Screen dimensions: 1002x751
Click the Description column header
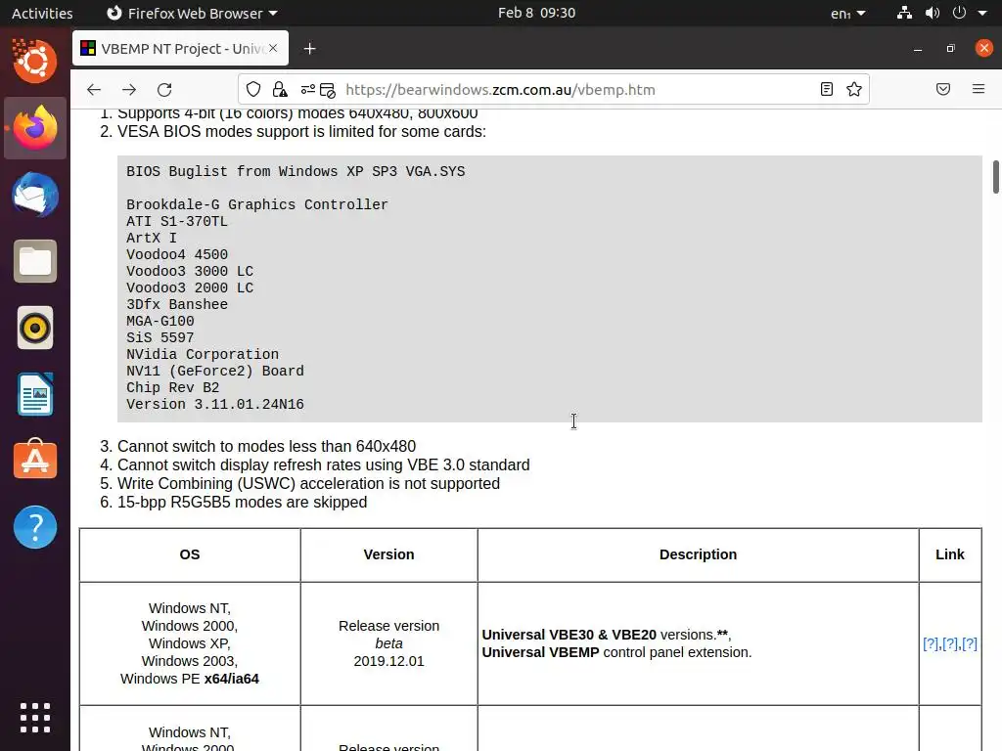coord(698,554)
